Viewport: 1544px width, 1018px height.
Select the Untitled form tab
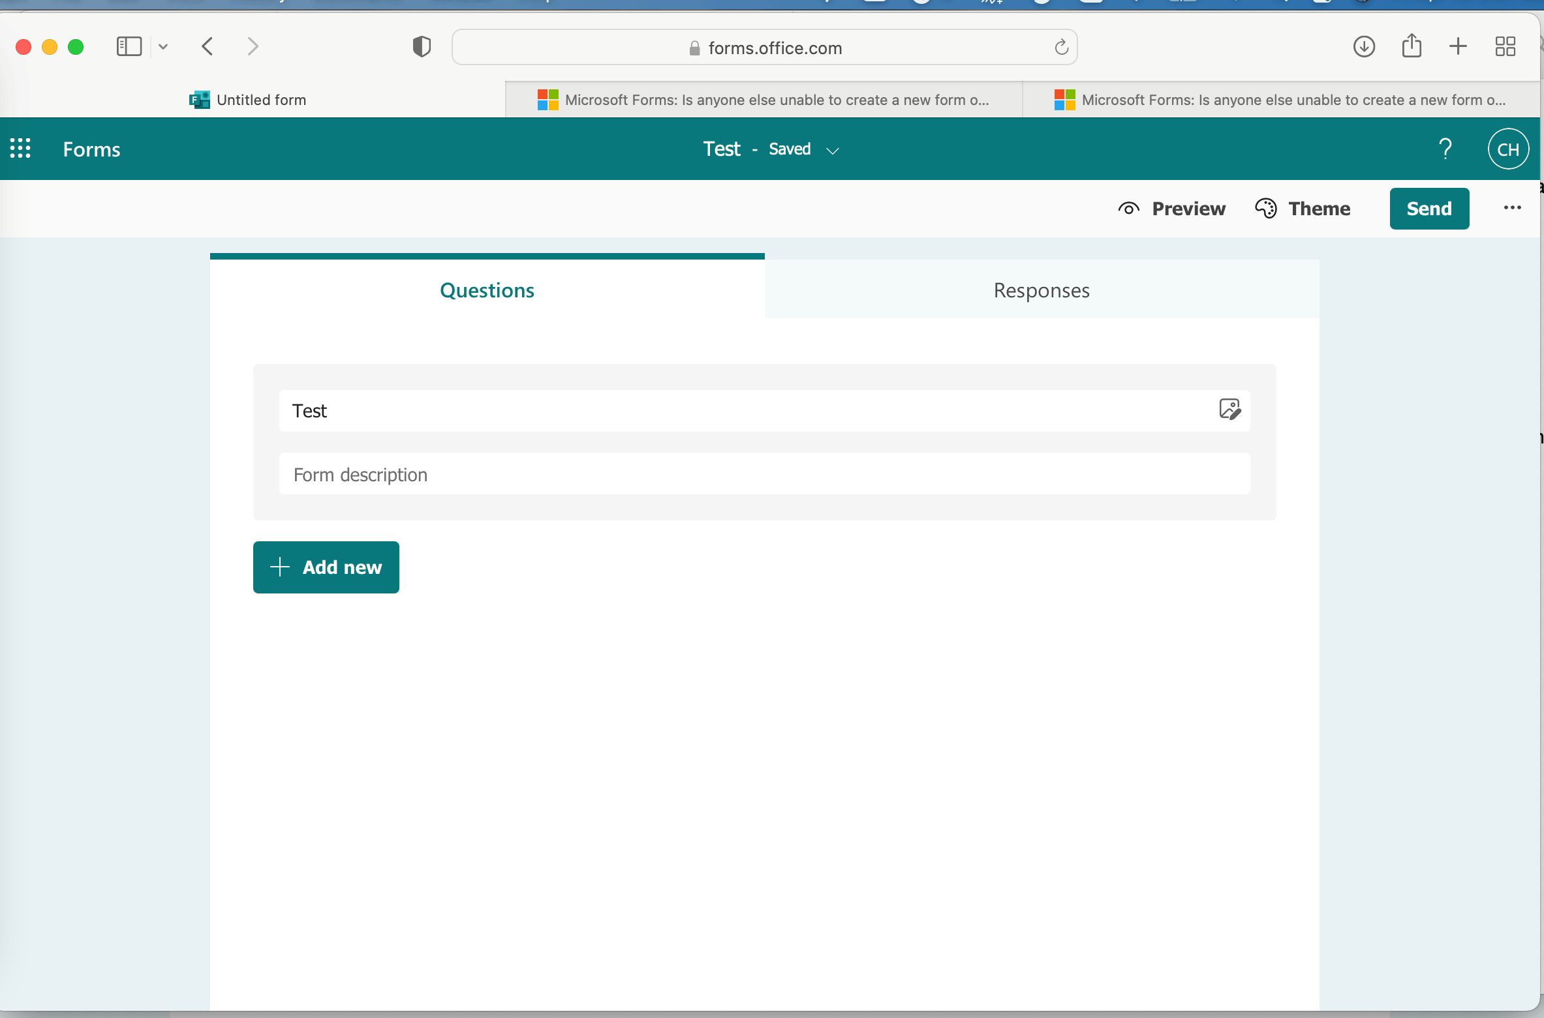pyautogui.click(x=253, y=100)
